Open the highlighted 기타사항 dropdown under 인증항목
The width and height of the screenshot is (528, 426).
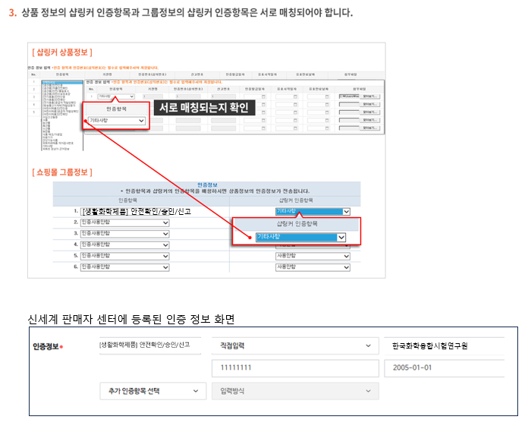[117, 121]
